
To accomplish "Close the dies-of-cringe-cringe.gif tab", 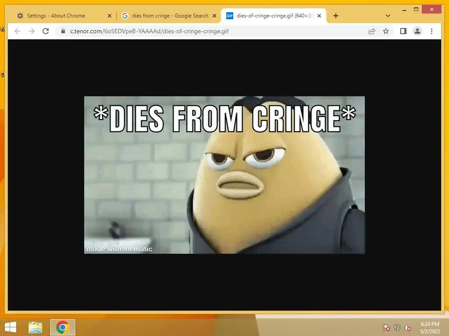I will tap(319, 16).
